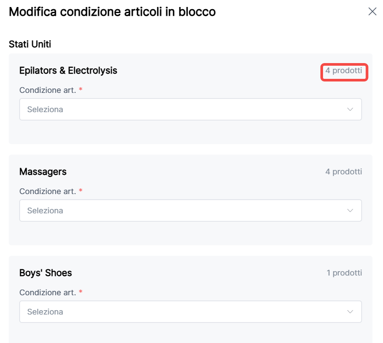Click the Stati Uniti region heading

click(x=30, y=44)
